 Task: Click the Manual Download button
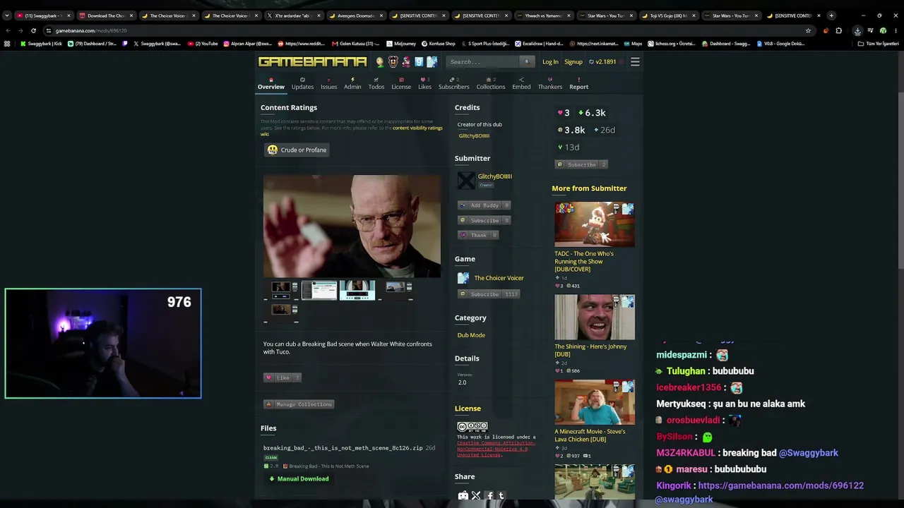(299, 479)
